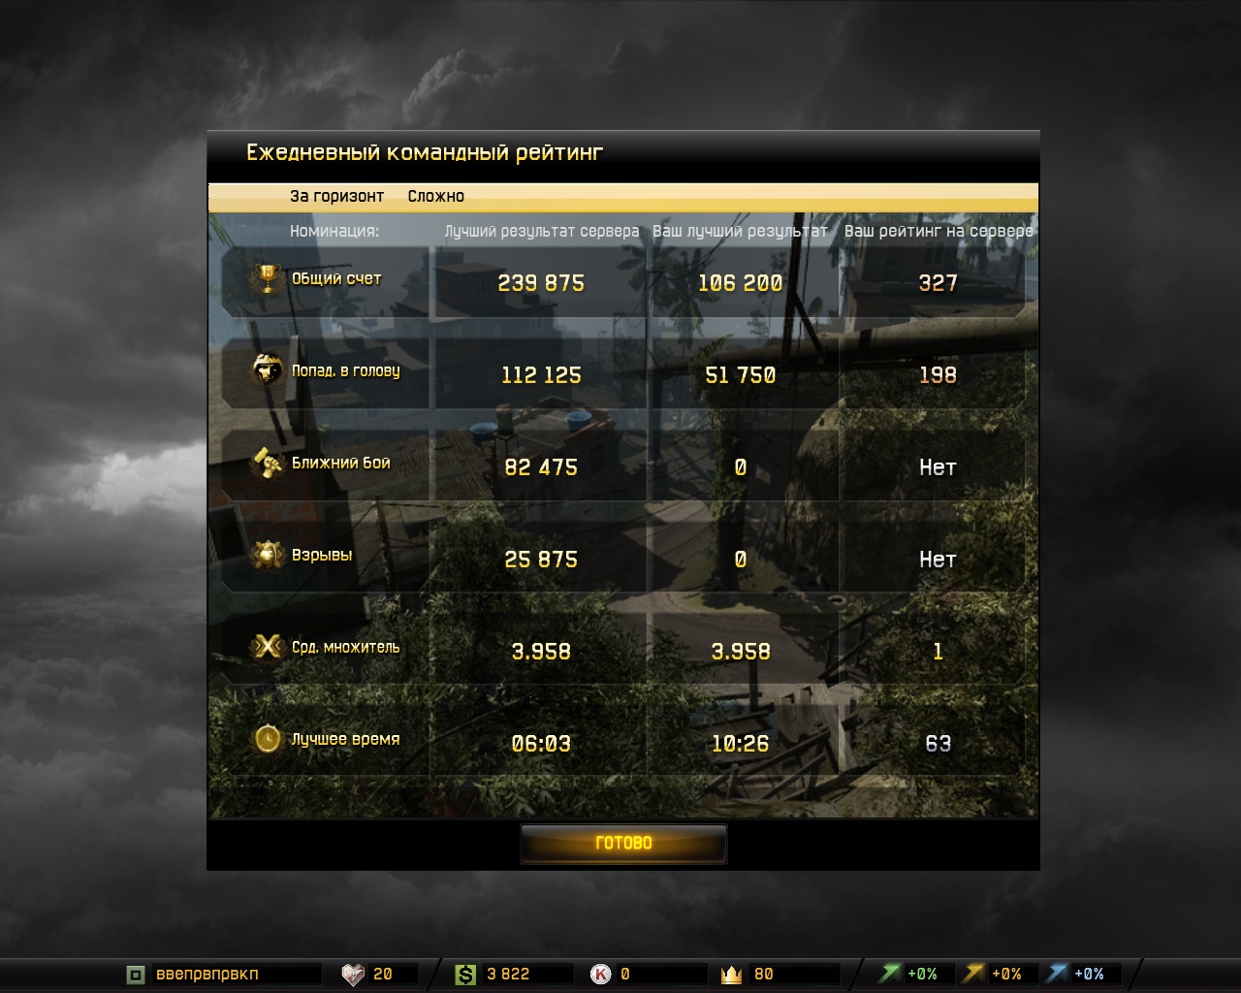The height and width of the screenshot is (993, 1241).
Task: Click your best score 106 200
Action: (740, 283)
